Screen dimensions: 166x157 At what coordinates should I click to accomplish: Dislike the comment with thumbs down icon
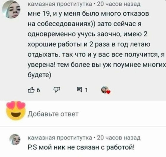point(57,90)
